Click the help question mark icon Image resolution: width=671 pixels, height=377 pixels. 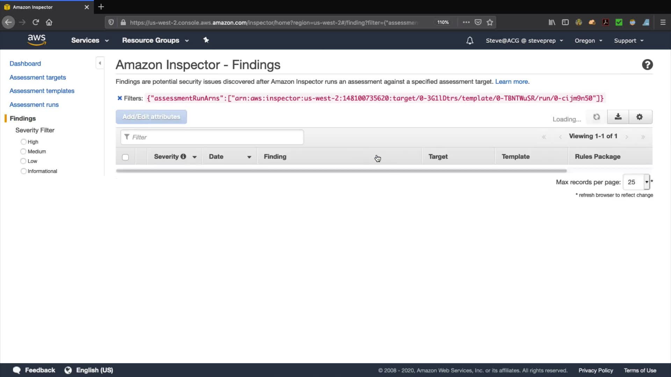point(647,65)
